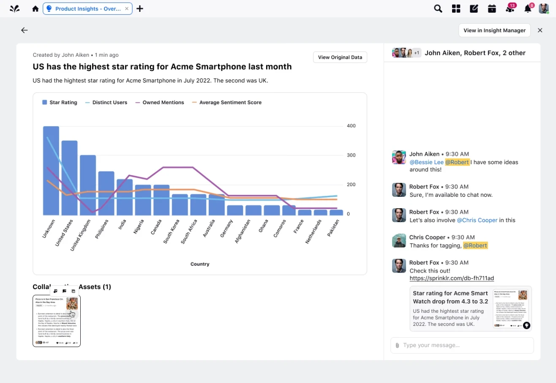The width and height of the screenshot is (556, 383).
Task: Click the bar above the United States label
Action: [x=70, y=178]
